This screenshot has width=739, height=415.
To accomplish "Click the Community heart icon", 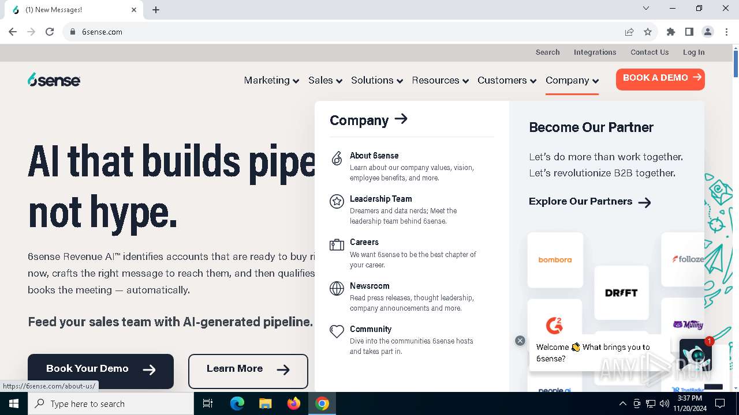I will (337, 331).
